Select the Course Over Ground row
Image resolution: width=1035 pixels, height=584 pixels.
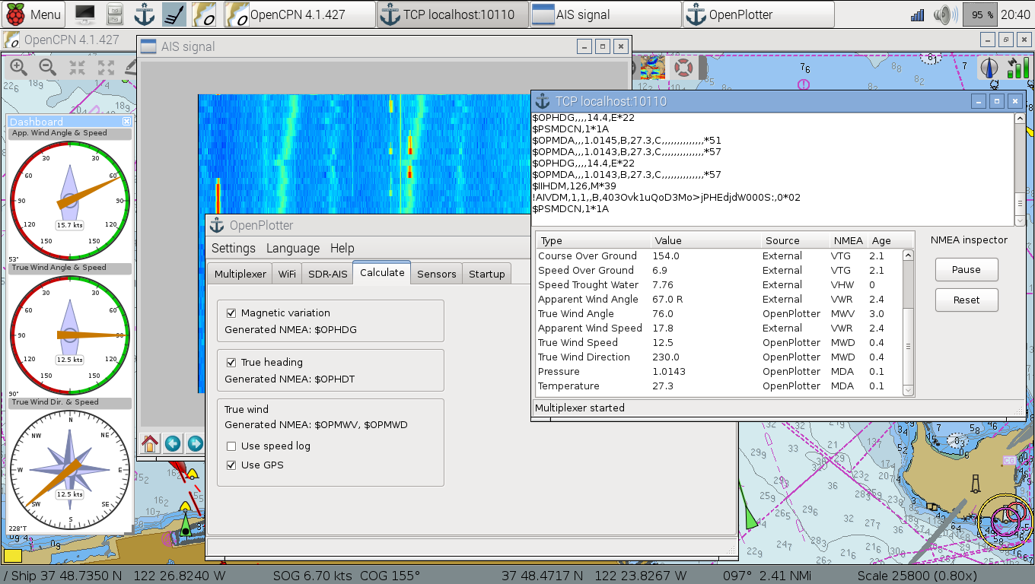pyautogui.click(x=718, y=255)
